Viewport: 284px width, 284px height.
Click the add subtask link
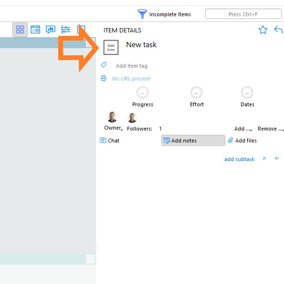pos(239,159)
